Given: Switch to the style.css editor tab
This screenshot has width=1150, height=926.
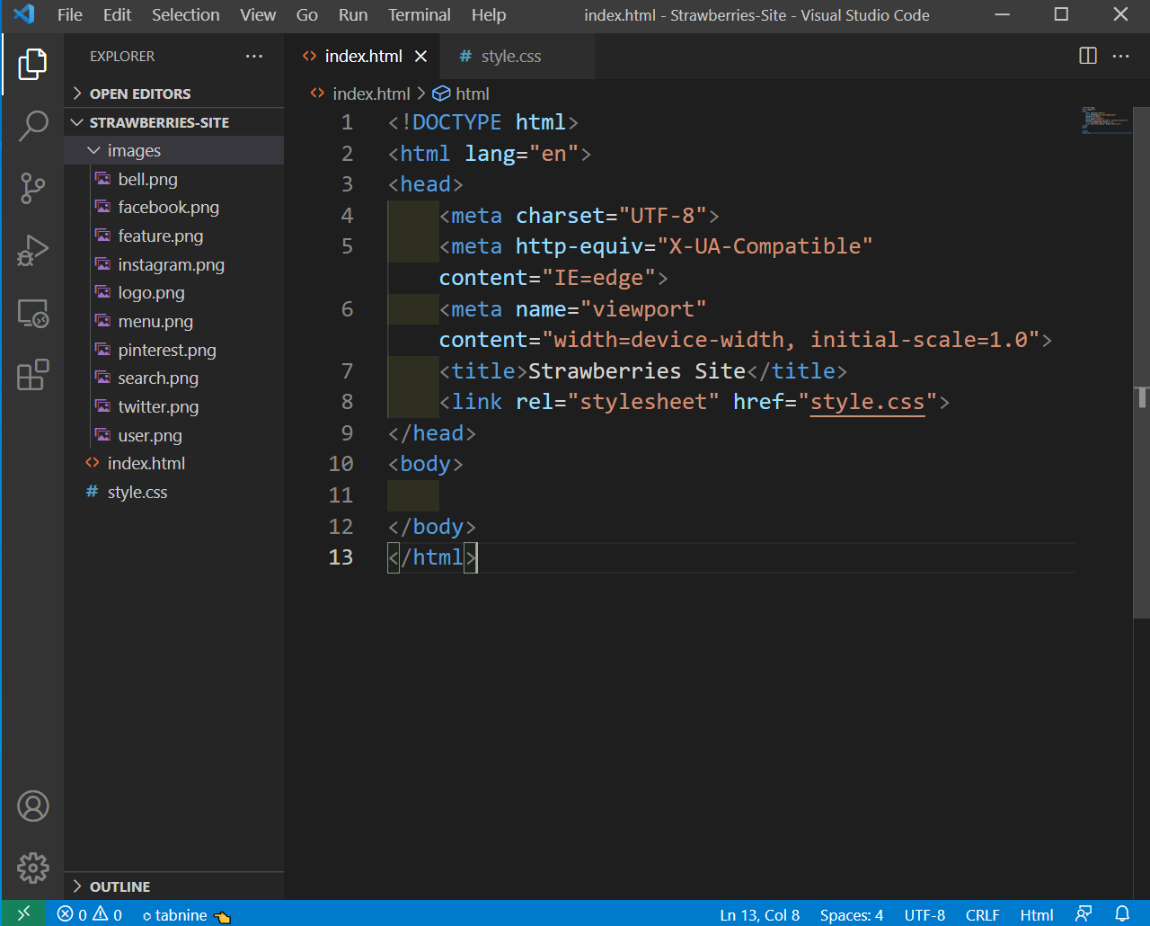Looking at the screenshot, I should click(x=516, y=56).
